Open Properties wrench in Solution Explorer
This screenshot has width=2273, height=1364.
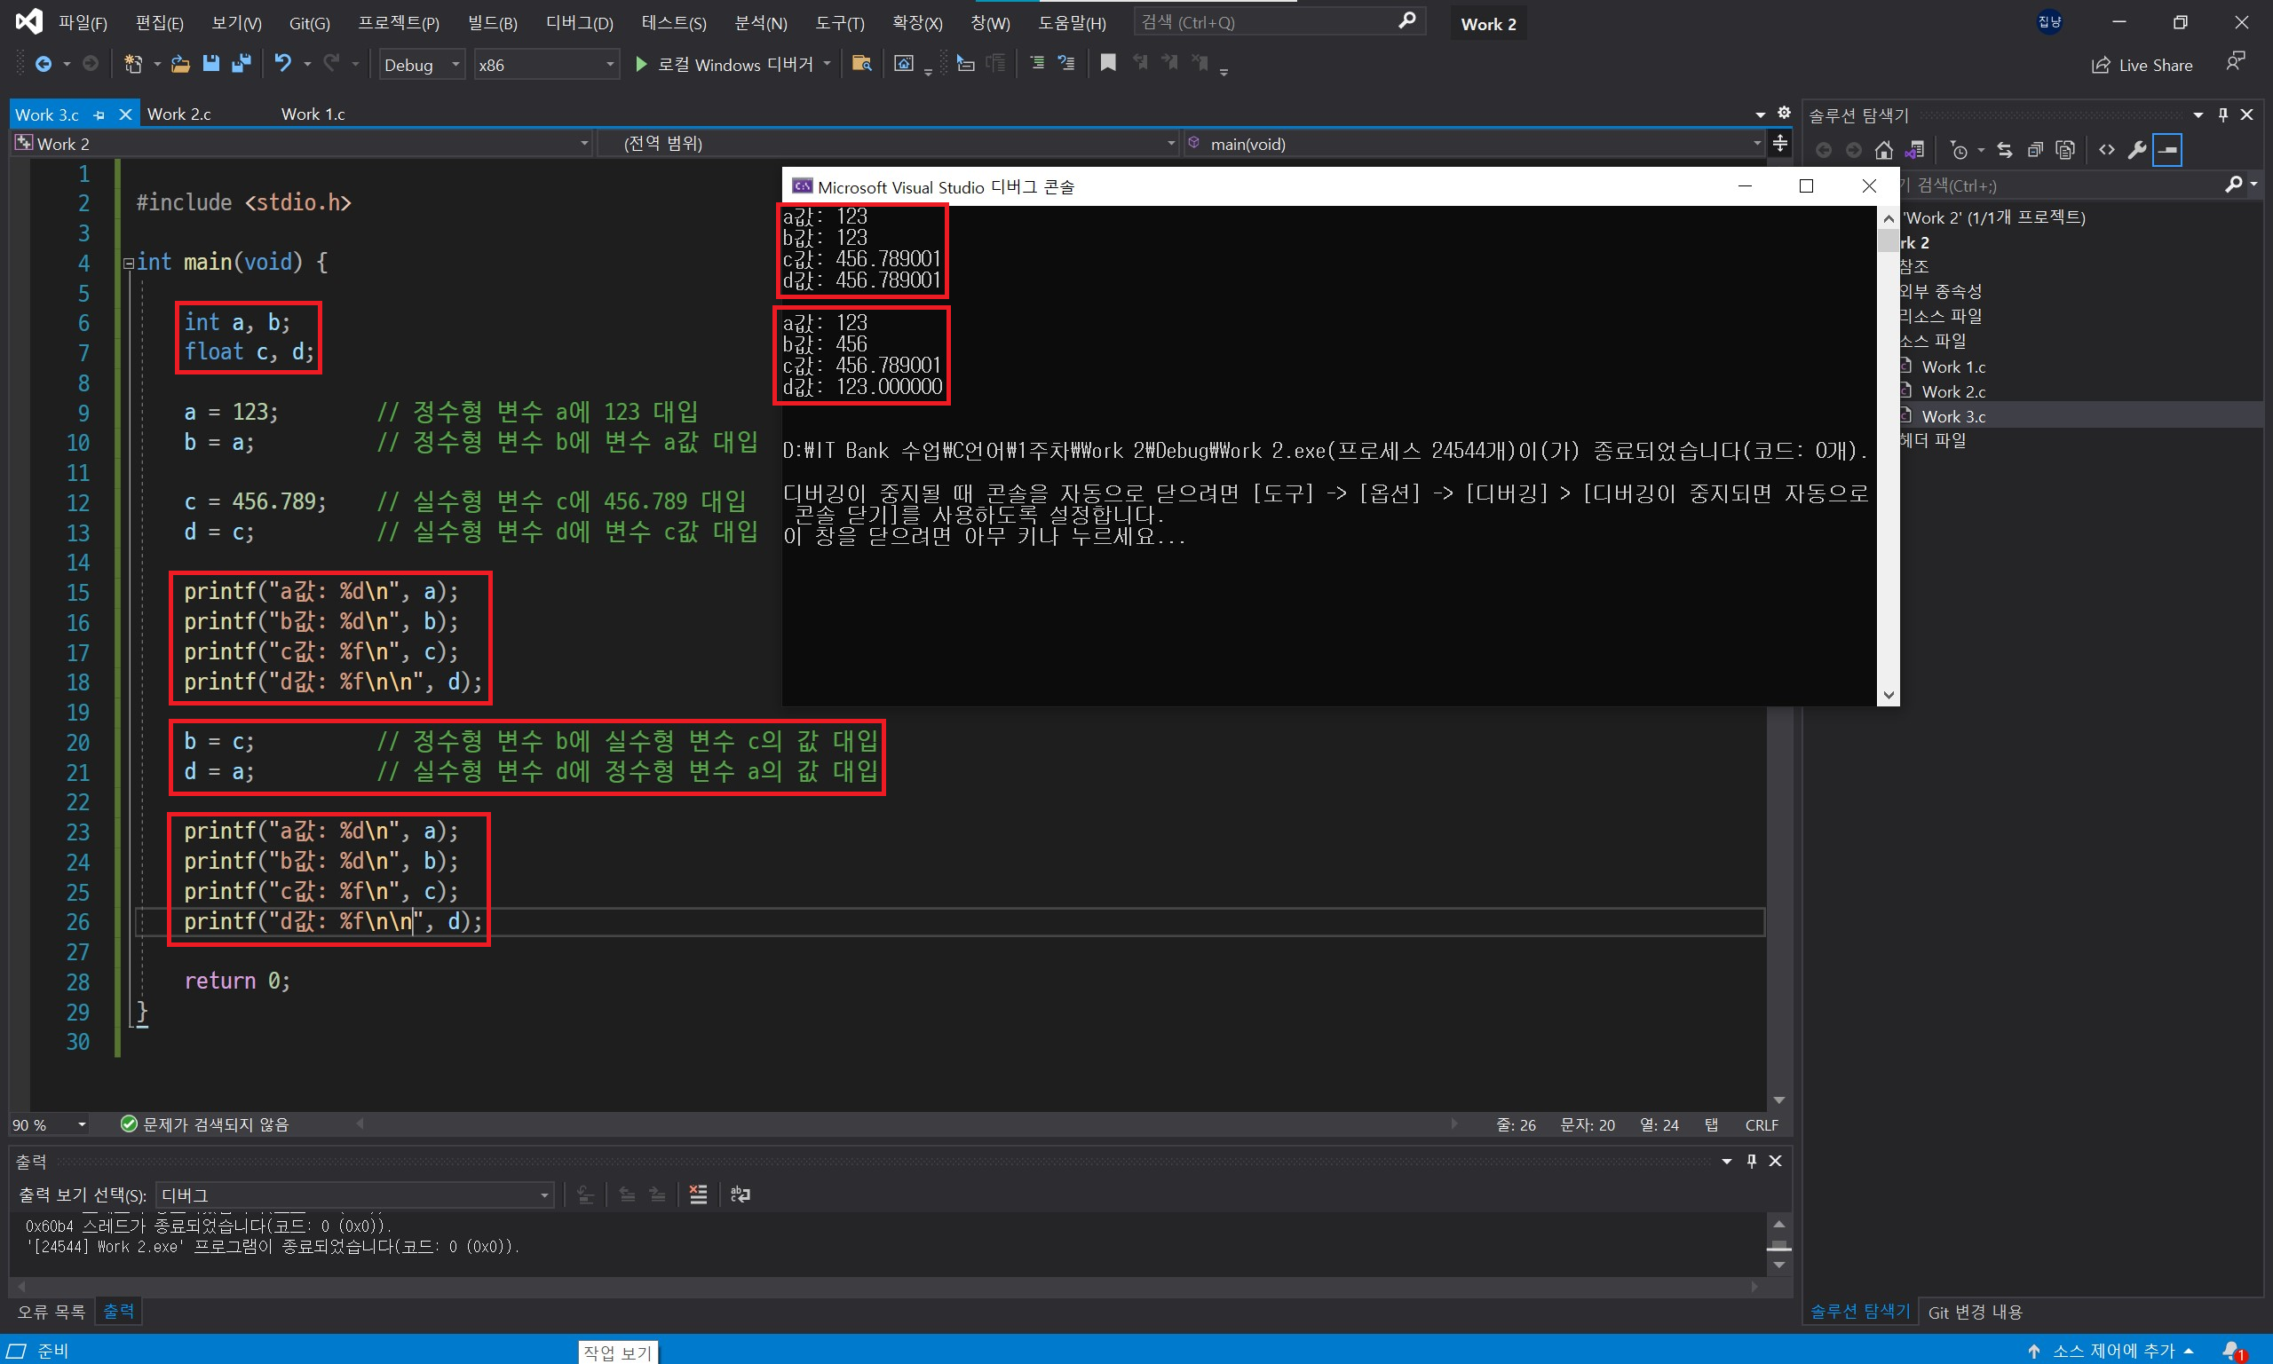pos(2137,150)
